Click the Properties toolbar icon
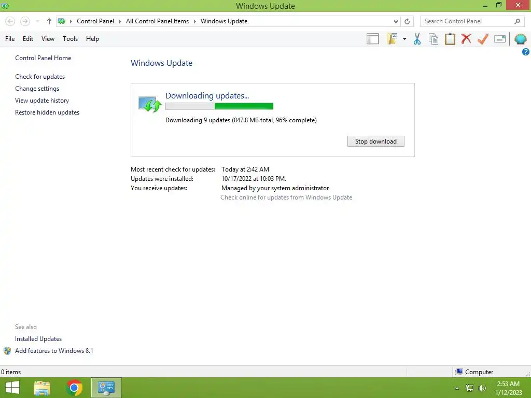The width and height of the screenshot is (531, 398). coord(500,39)
